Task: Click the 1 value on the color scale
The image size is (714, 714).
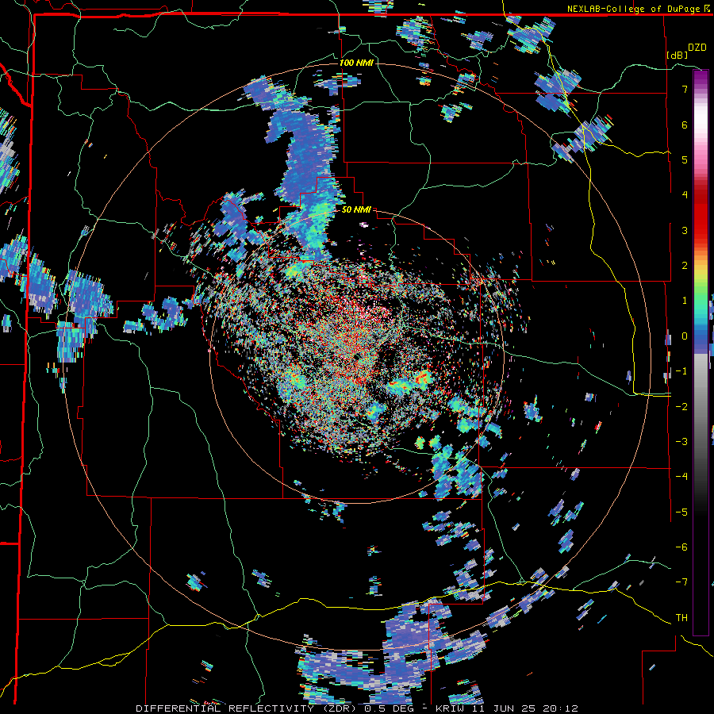Action: 685,301
